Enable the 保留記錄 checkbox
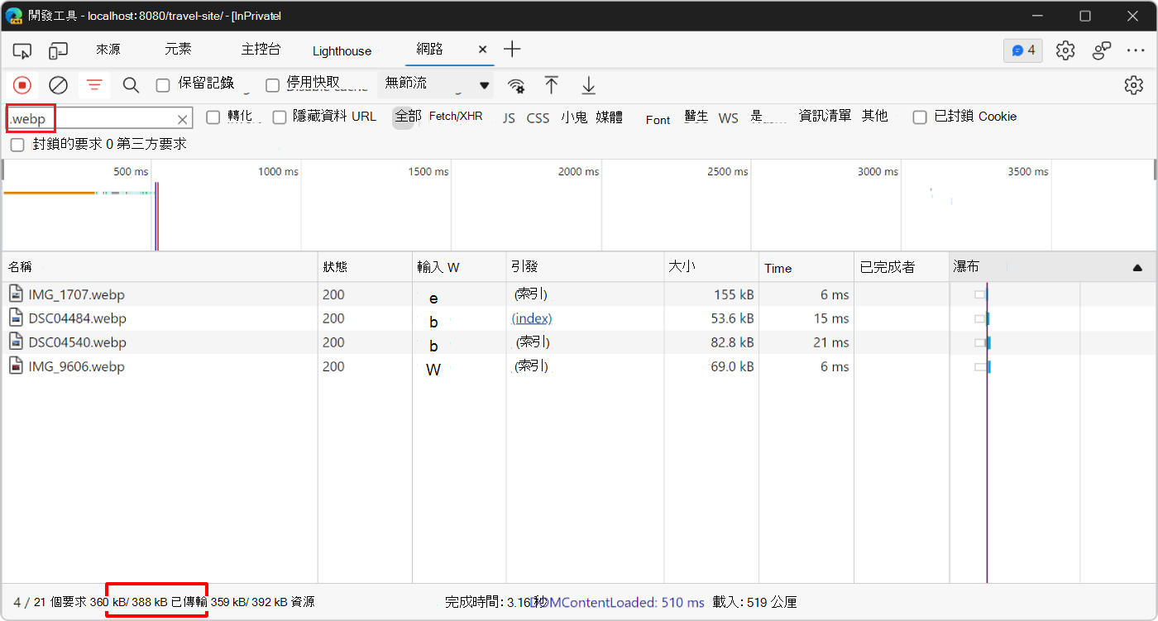Viewport: 1158px width, 621px height. click(162, 84)
